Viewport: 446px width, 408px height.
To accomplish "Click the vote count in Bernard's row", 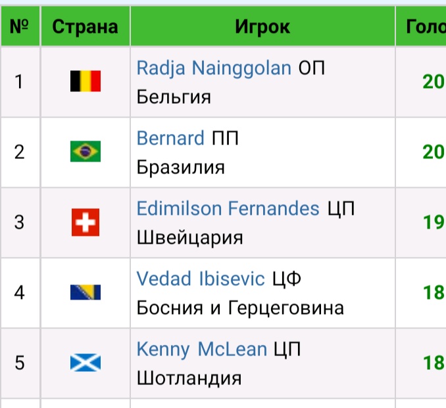I will 433,152.
